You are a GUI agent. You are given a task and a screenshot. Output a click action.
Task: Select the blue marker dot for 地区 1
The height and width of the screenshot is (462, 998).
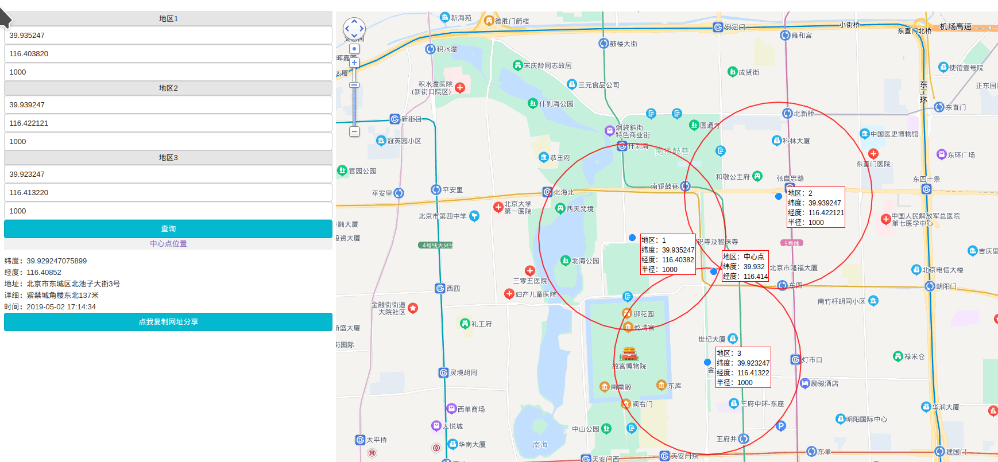(632, 238)
